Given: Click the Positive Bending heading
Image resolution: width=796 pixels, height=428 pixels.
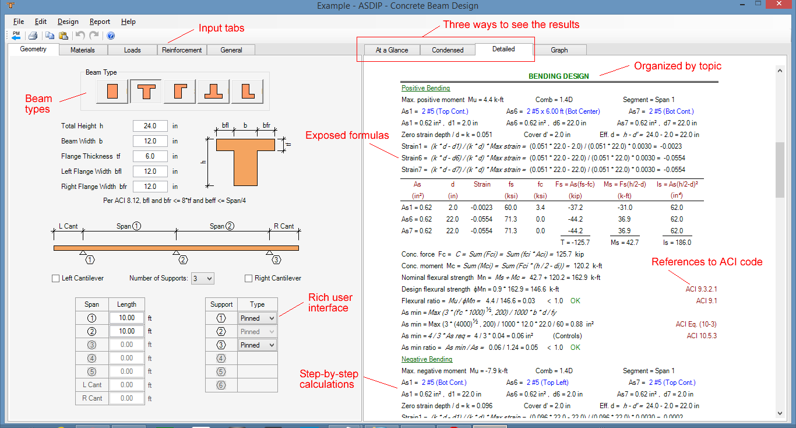Looking at the screenshot, I should pos(425,88).
